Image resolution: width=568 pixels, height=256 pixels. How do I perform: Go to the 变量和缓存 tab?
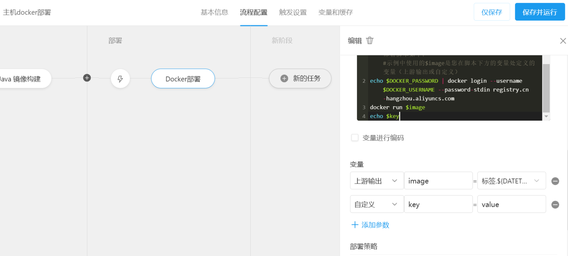[x=336, y=12]
